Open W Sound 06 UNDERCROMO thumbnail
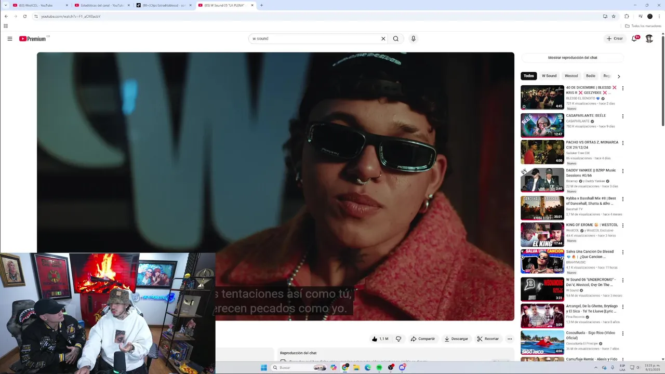Viewport: 665px width, 374px height. [x=542, y=289]
